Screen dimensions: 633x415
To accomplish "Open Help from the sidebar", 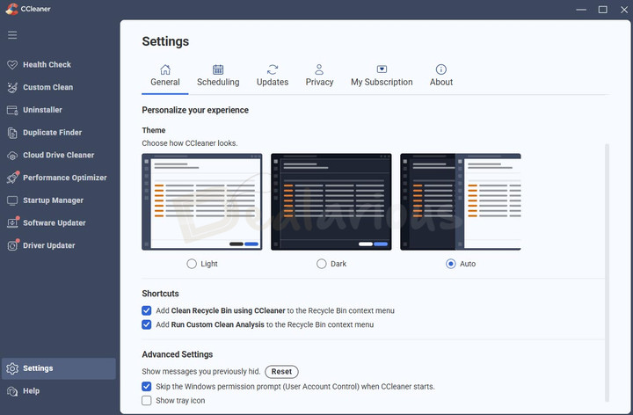I will 31,390.
